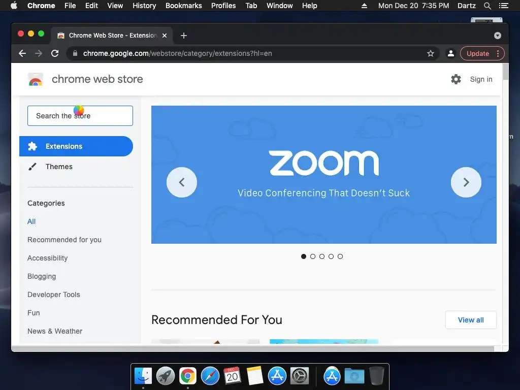Screen dimensions: 520x390
Task: Click the vertical page scrollbar
Action: click(505, 72)
